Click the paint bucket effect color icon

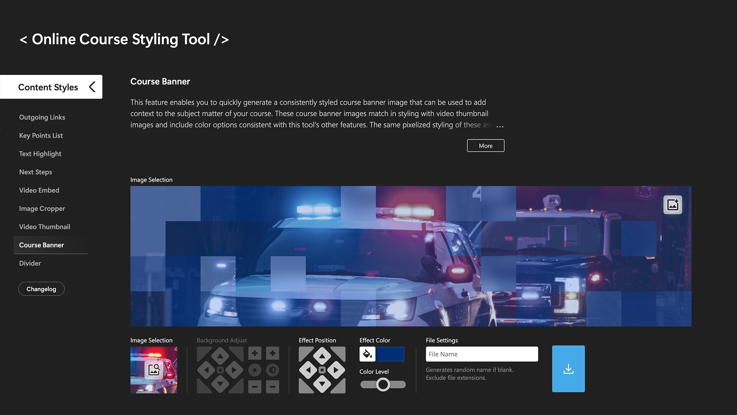[x=367, y=354]
